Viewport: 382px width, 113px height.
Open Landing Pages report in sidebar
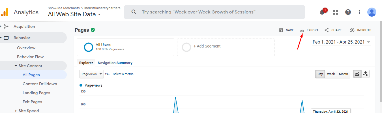coord(36,93)
